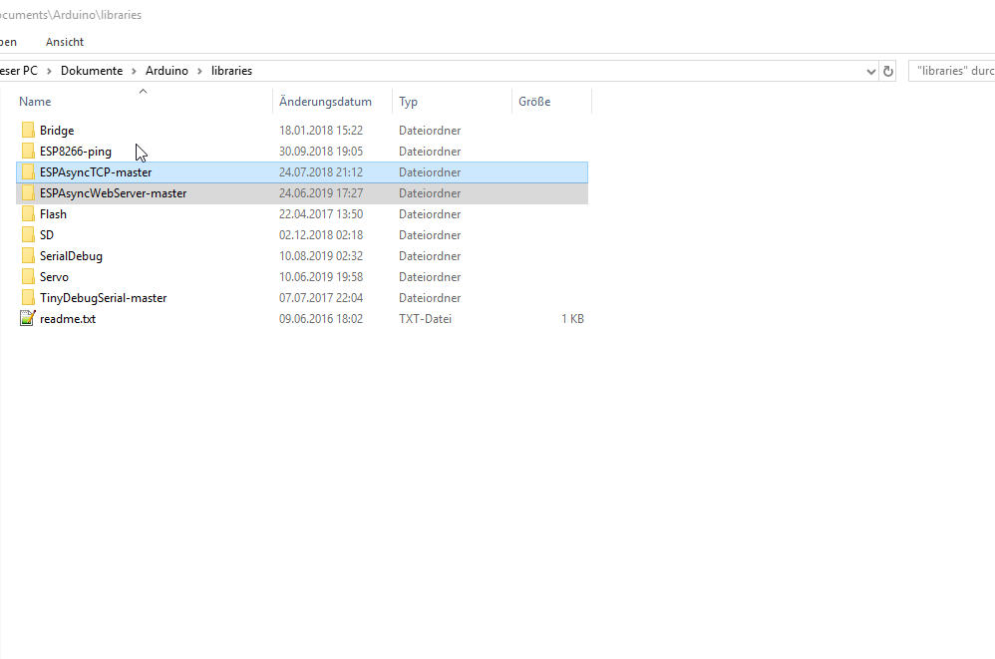Click the SD folder icon
The width and height of the screenshot is (995, 659).
point(28,234)
